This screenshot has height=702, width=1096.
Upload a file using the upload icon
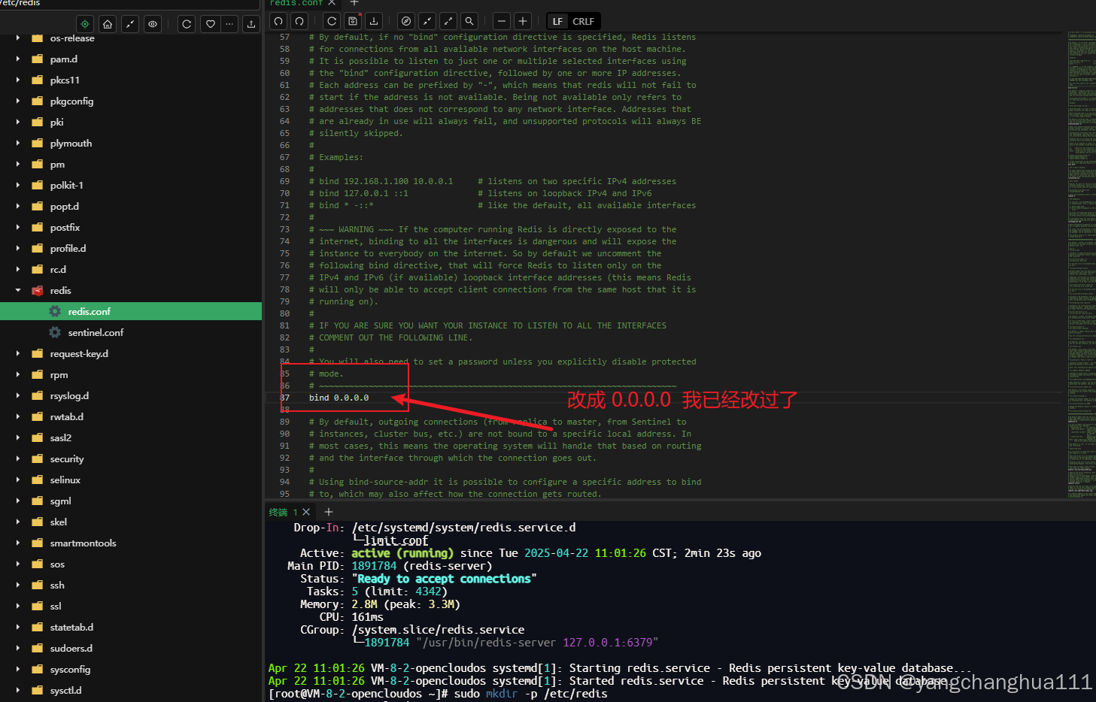pyautogui.click(x=250, y=24)
